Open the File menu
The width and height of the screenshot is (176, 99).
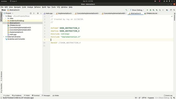[2, 7]
